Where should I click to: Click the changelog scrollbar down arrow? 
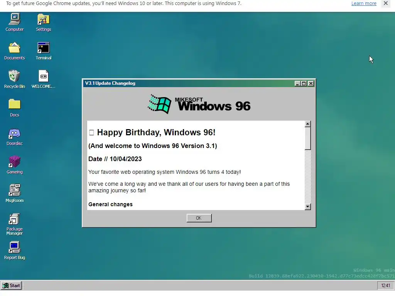tap(307, 207)
